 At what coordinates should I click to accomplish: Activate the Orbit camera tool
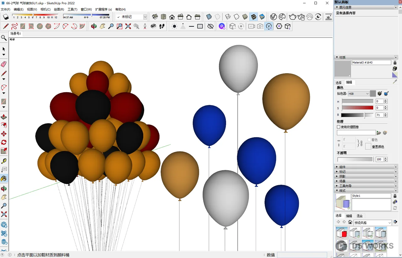(94, 26)
